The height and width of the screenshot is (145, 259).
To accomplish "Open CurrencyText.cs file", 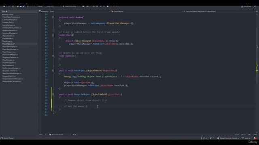I will coord(8,23).
